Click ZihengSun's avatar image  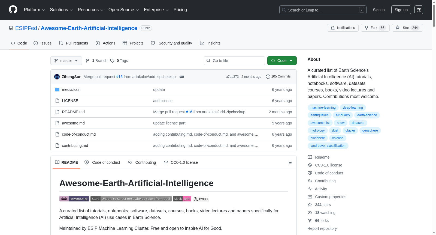click(x=57, y=77)
